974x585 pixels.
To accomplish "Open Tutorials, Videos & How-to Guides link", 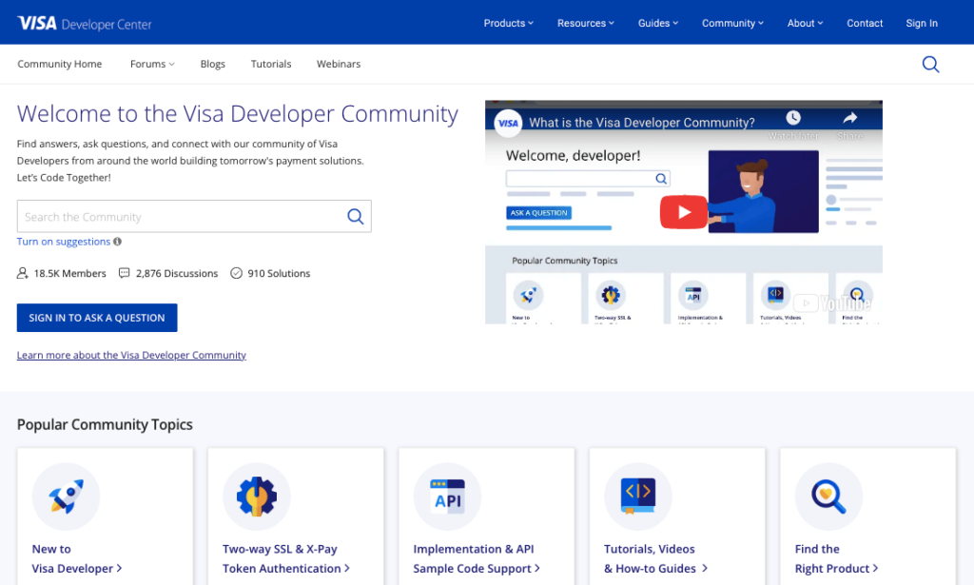I will pyautogui.click(x=655, y=559).
